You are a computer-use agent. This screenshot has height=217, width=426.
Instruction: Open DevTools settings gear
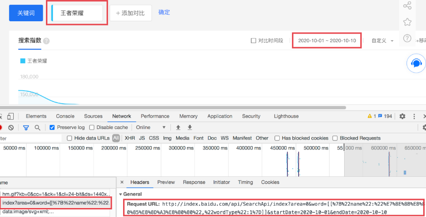pos(402,116)
